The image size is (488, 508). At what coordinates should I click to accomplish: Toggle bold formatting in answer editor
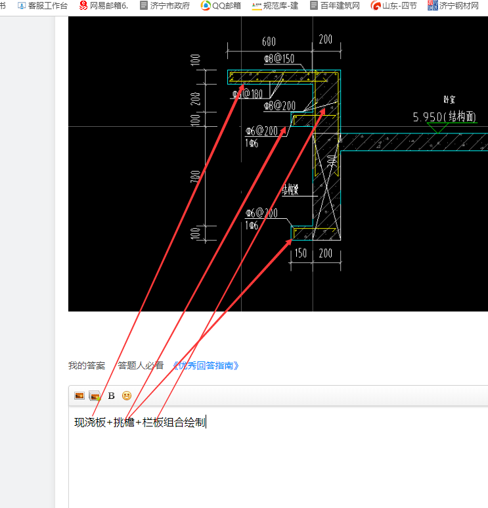[x=112, y=396]
